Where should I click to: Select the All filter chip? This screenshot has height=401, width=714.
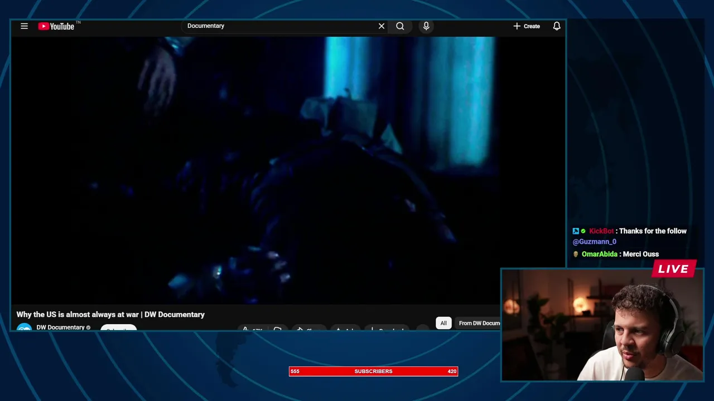coord(443,323)
